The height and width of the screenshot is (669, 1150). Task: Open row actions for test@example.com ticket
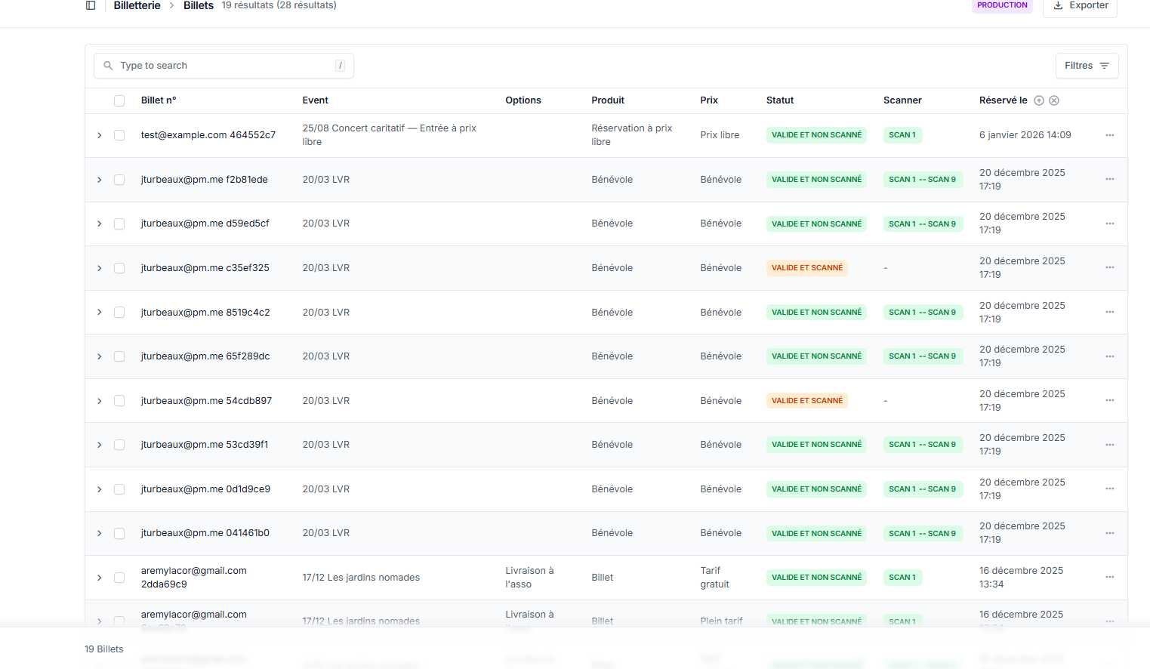click(x=1109, y=135)
